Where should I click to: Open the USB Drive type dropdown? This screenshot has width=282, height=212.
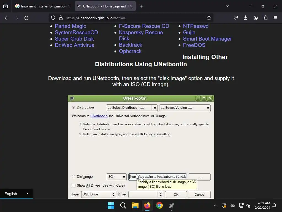tap(99, 194)
